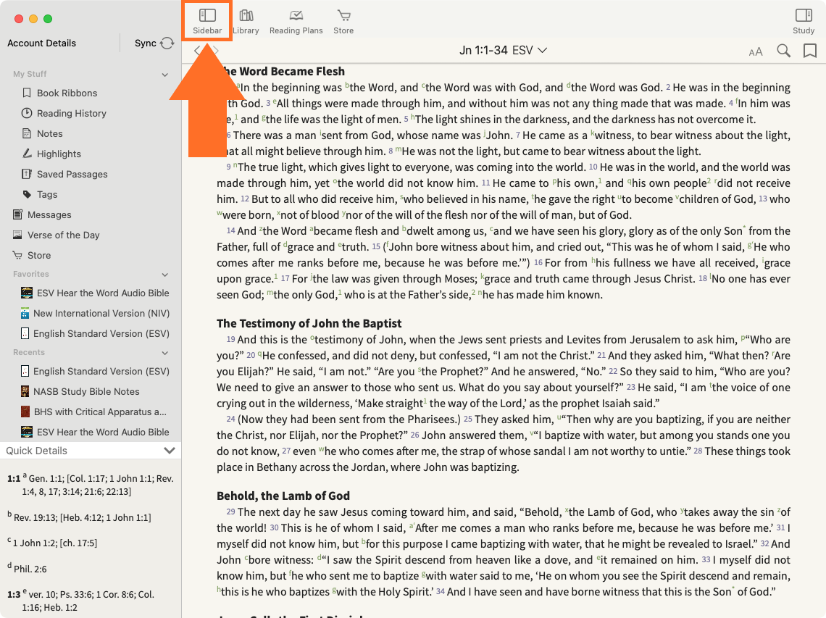Toggle the Sidebar panel button
The height and width of the screenshot is (618, 826).
[x=207, y=21]
